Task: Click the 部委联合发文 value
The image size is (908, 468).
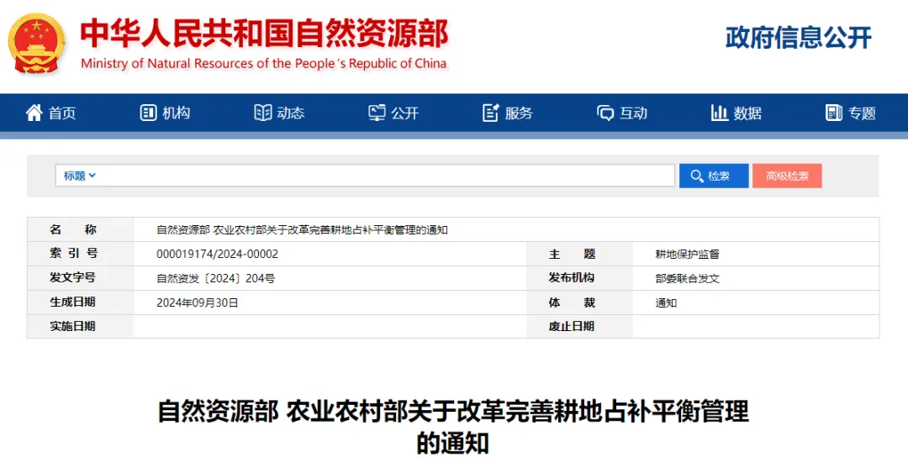Action: click(x=688, y=279)
